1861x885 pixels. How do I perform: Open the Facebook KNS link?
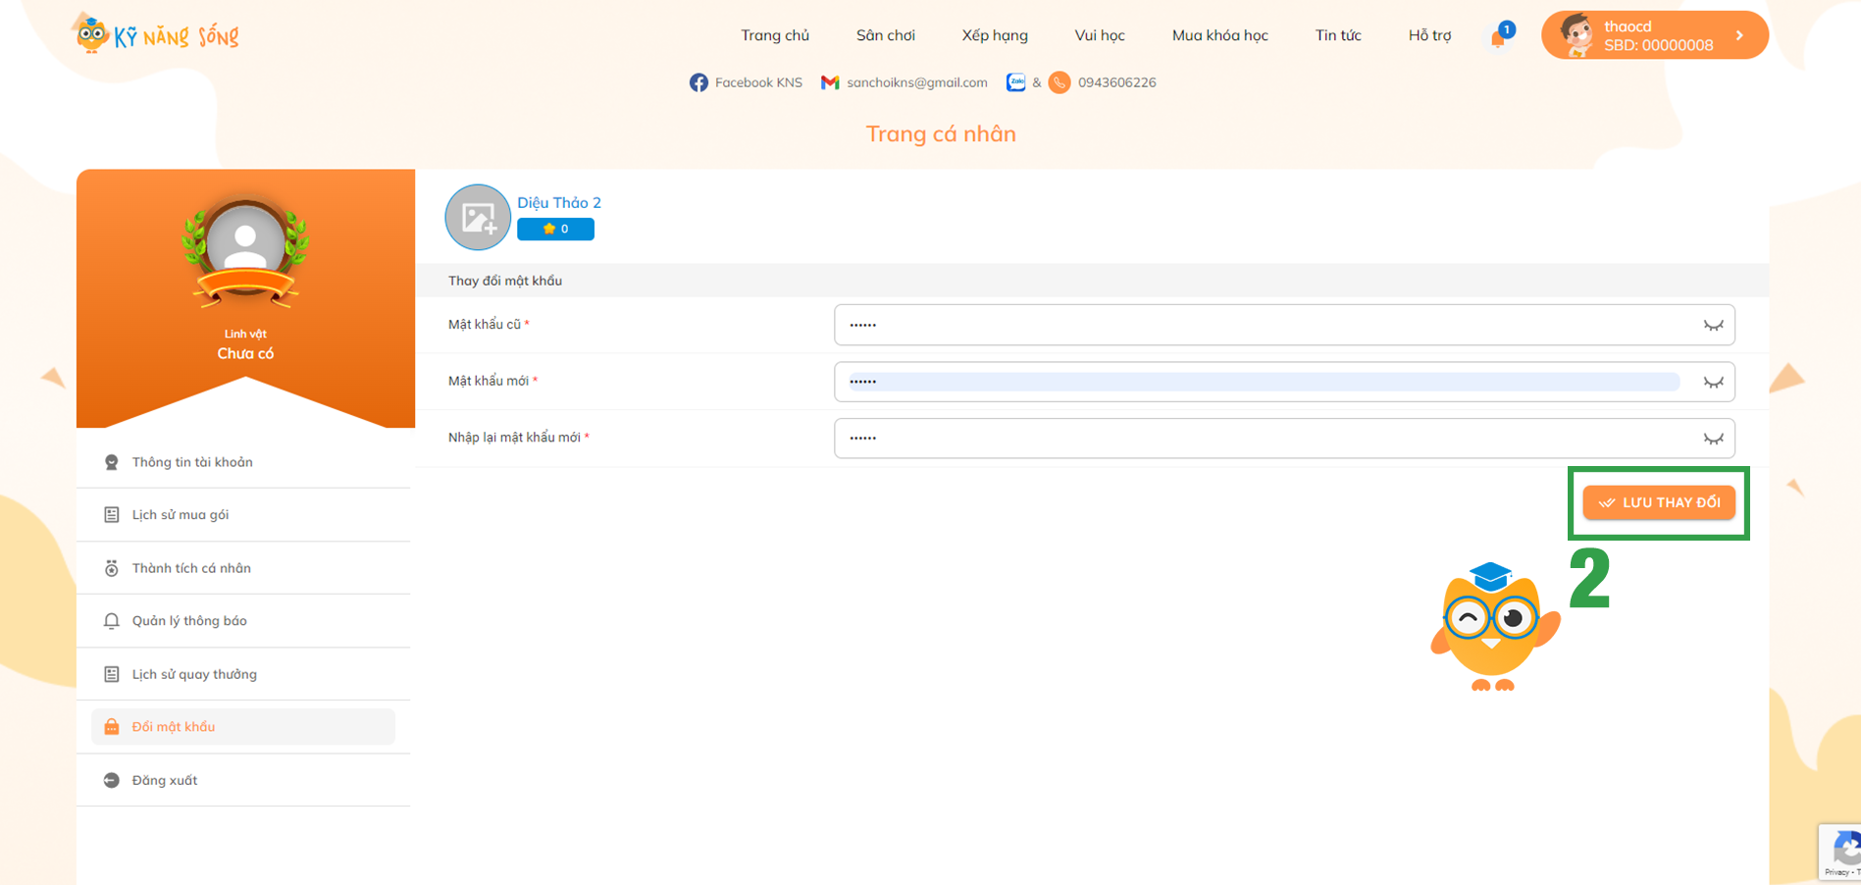pyautogui.click(x=746, y=82)
